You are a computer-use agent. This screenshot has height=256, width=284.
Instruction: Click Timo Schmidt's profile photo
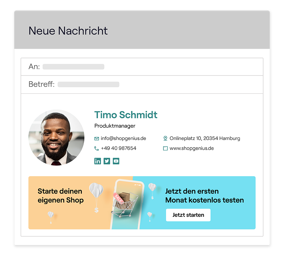pyautogui.click(x=56, y=137)
